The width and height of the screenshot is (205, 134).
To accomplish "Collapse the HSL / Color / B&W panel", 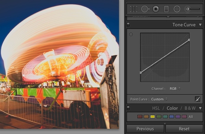I will (200, 108).
